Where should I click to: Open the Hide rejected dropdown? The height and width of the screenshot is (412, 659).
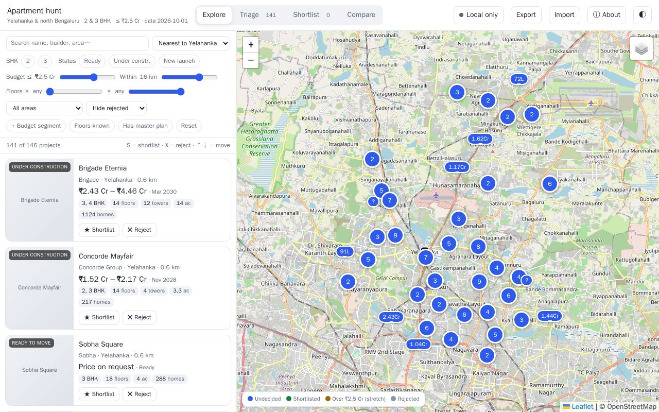[x=116, y=108]
